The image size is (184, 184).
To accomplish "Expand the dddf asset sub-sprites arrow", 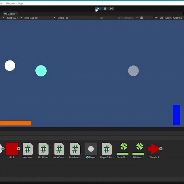I will (19, 149).
